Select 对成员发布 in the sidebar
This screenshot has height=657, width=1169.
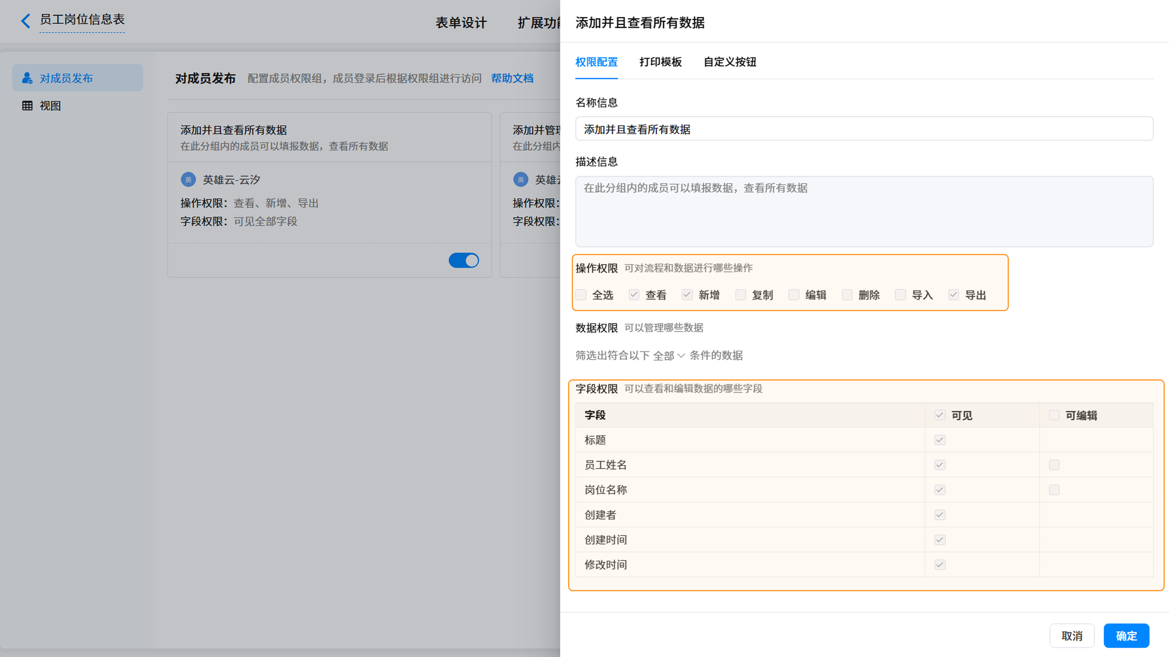pos(78,78)
